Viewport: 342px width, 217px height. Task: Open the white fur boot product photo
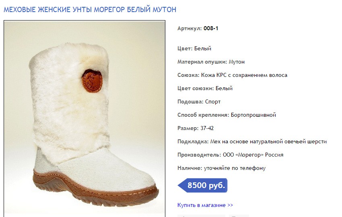pyautogui.click(x=84, y=118)
